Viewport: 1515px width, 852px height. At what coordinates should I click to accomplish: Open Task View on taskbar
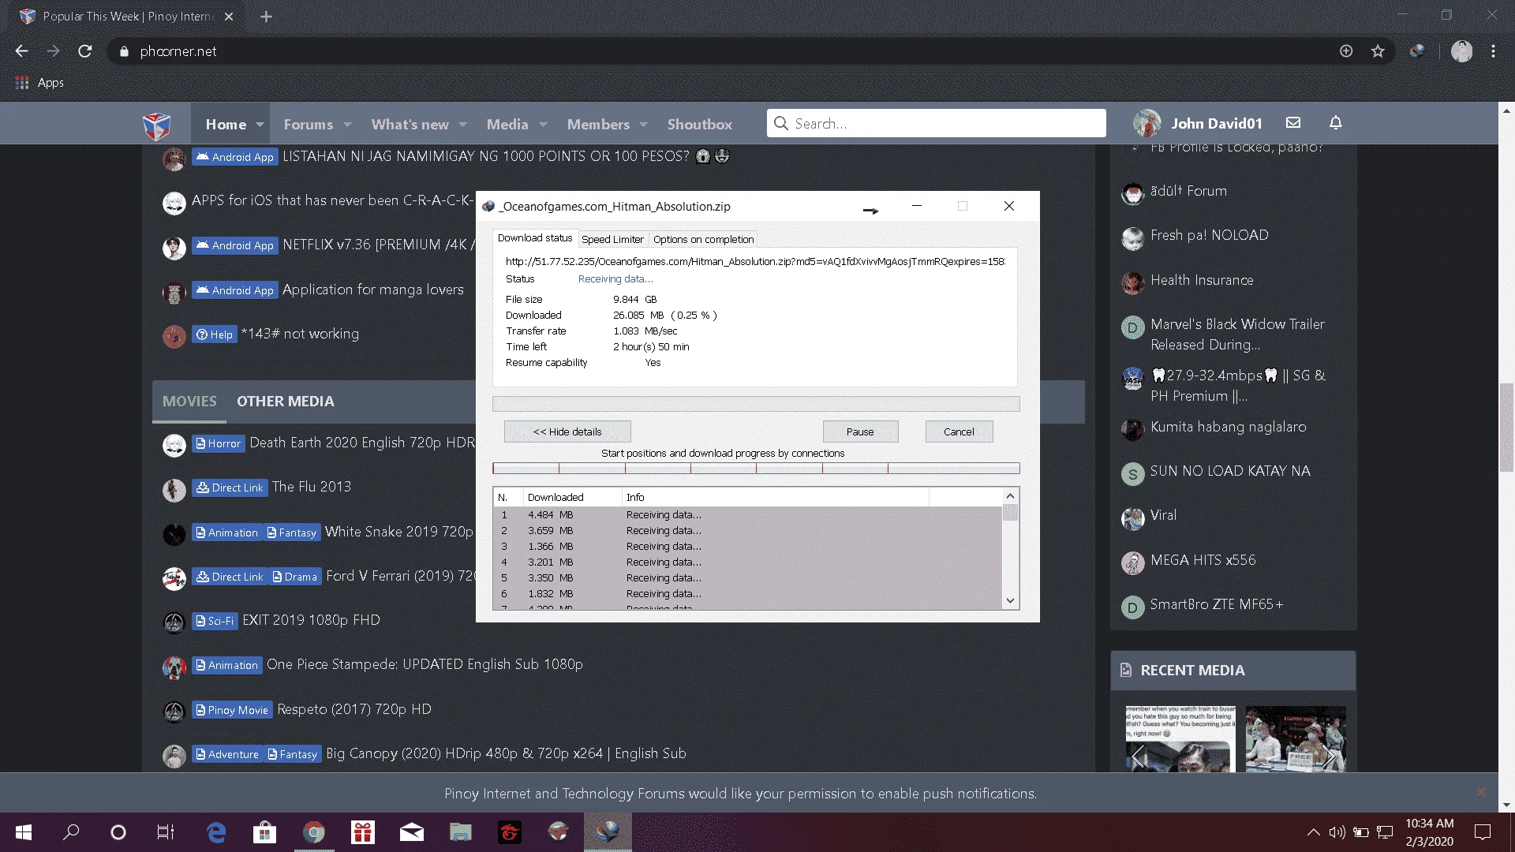pyautogui.click(x=165, y=832)
